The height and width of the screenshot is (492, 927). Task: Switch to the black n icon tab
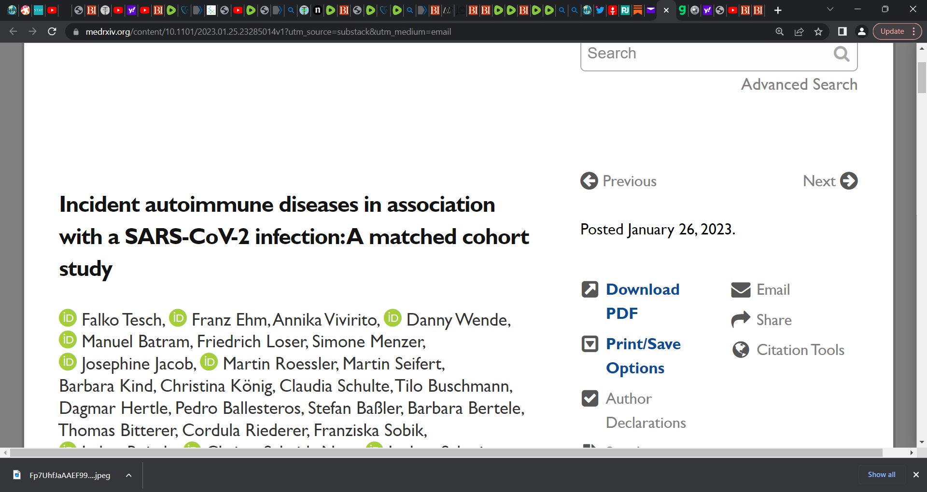(318, 10)
